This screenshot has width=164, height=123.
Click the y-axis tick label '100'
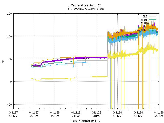coord(9,36)
